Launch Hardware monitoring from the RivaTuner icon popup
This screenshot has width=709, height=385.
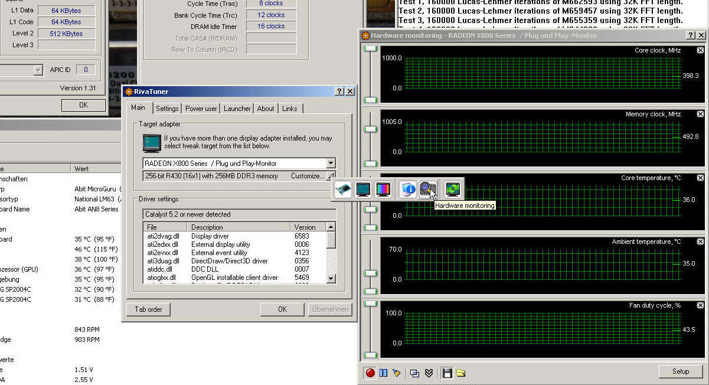pos(428,190)
